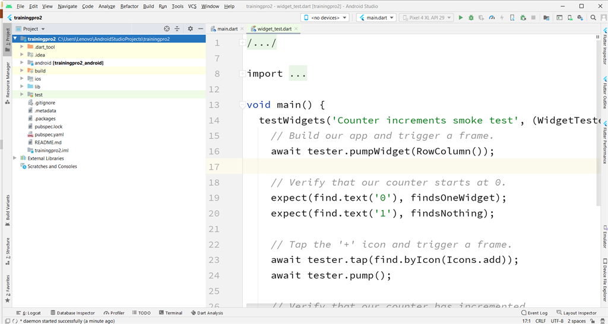Open the main.dart run configuration dropdown
The height and width of the screenshot is (324, 608).
376,17
